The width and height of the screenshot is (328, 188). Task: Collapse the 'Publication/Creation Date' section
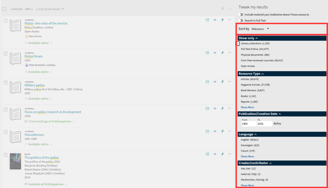(282, 114)
